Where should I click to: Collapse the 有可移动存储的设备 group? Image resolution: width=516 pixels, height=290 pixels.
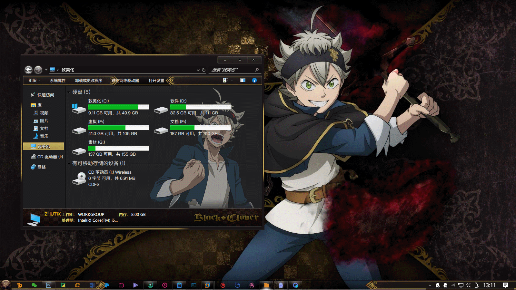coord(69,163)
